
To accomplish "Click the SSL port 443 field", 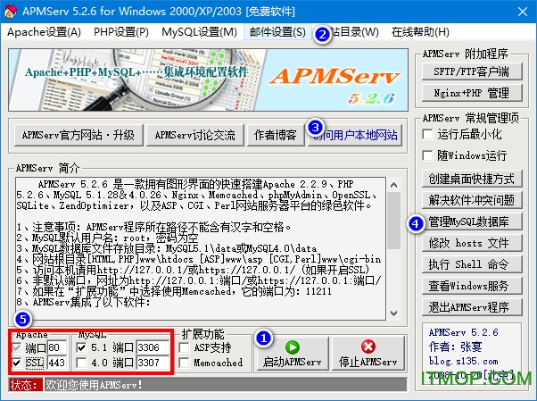I will pos(57,363).
